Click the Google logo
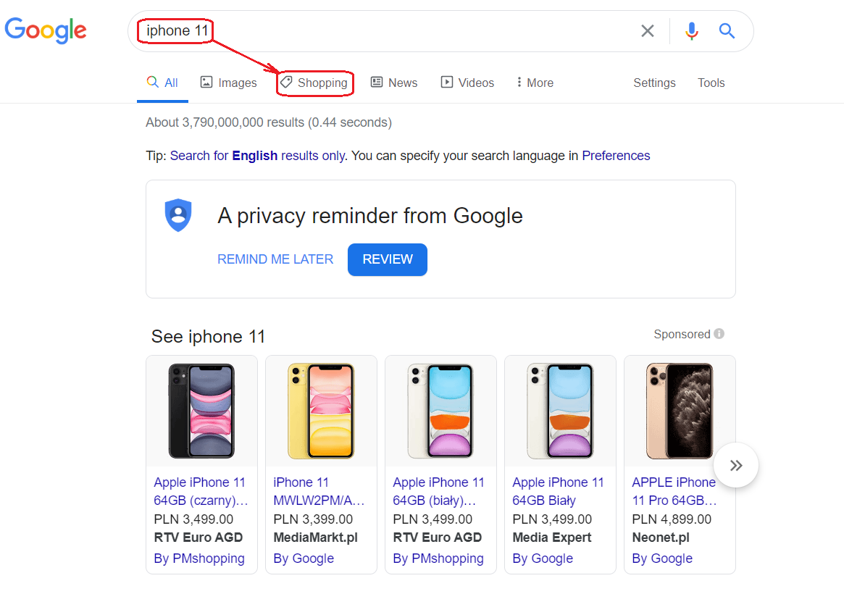 (46, 30)
